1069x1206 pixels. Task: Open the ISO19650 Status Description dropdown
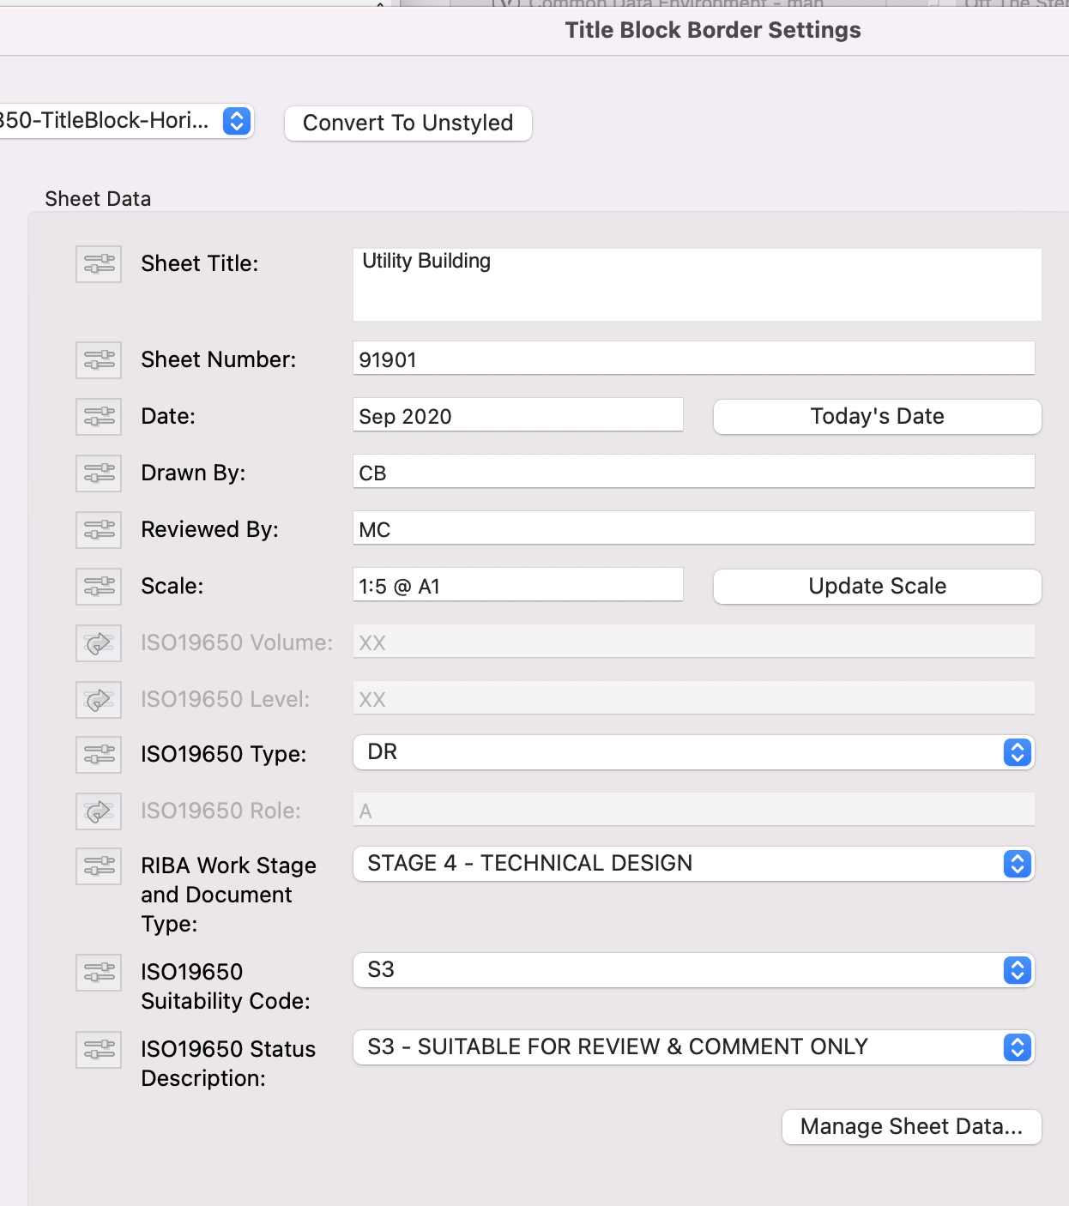coord(693,1047)
